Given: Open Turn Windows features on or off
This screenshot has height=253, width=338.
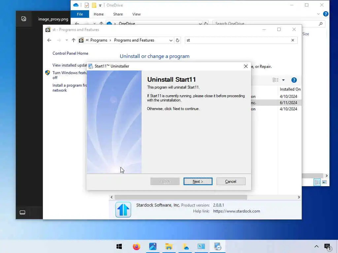Looking at the screenshot, I should tap(69, 75).
